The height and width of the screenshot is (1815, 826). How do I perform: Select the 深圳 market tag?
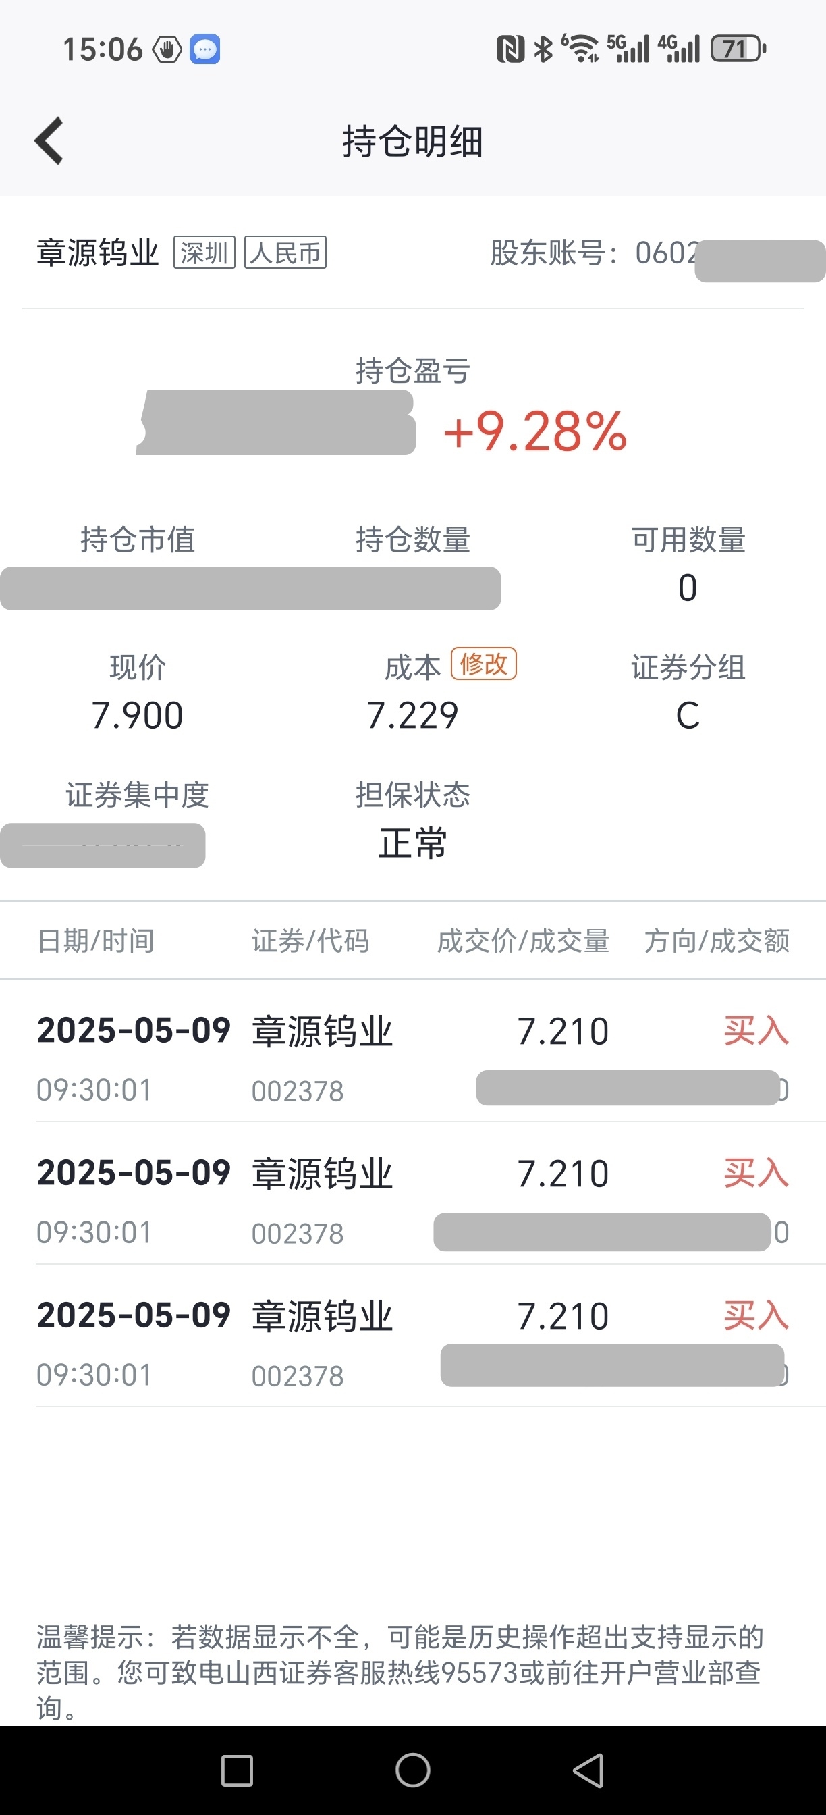point(204,253)
